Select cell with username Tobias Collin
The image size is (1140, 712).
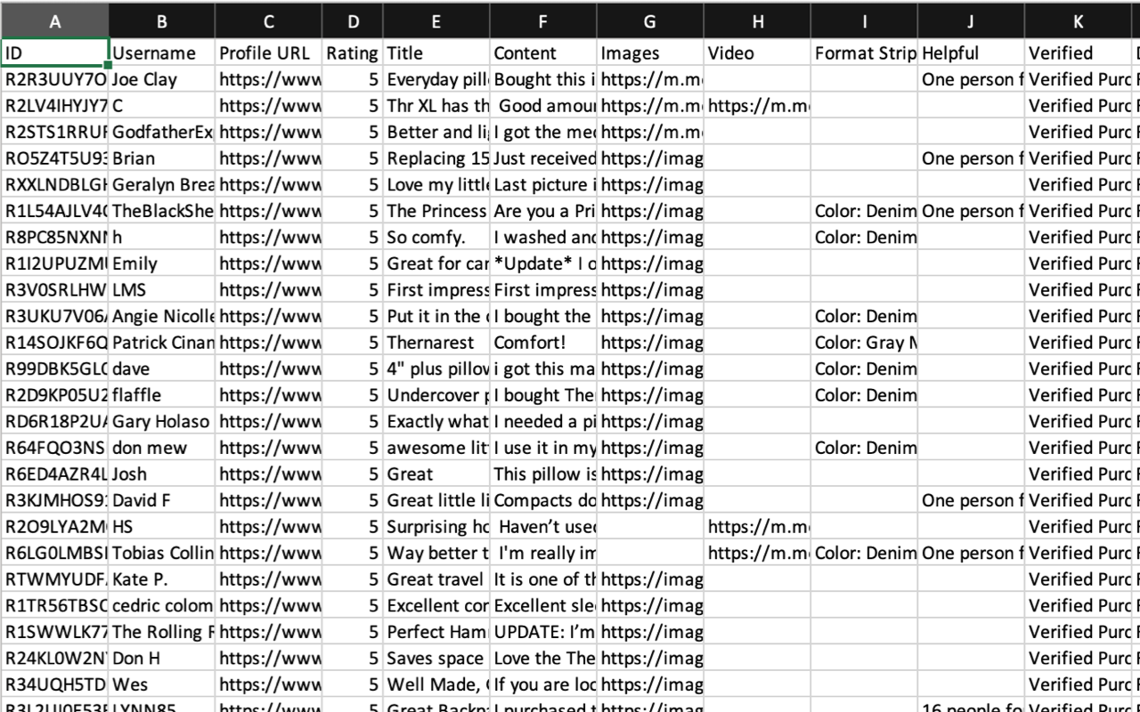(162, 553)
